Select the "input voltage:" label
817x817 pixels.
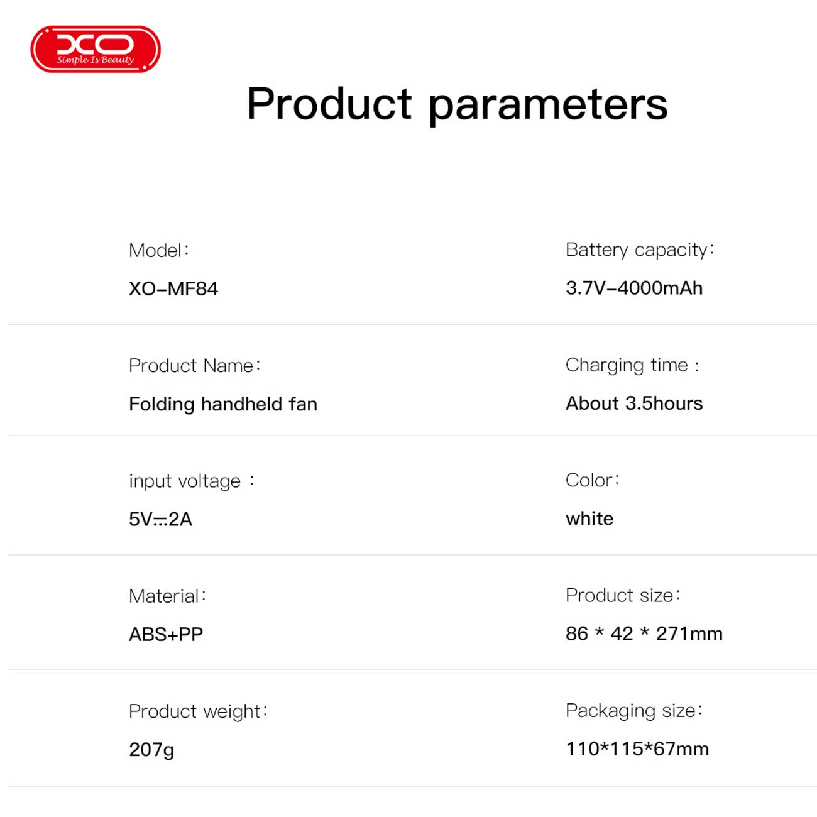pos(191,481)
